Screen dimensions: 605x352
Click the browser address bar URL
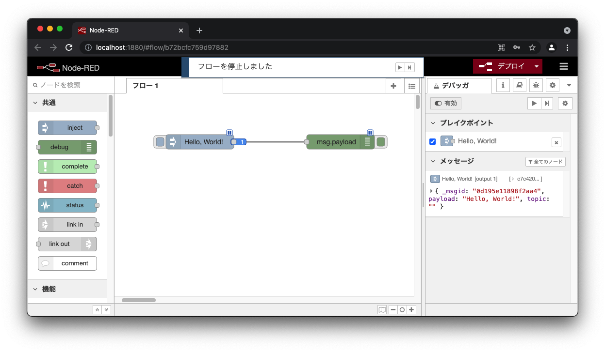[162, 47]
